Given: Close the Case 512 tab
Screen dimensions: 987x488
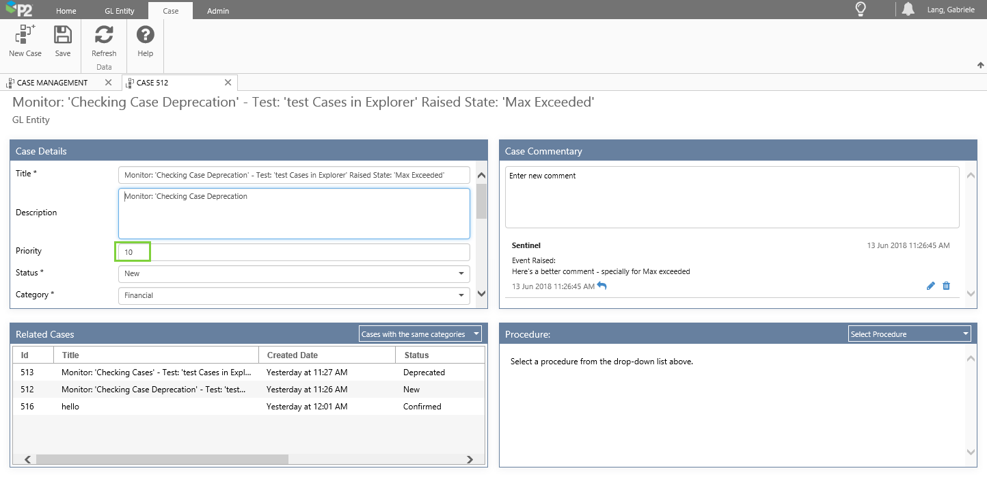Looking at the screenshot, I should tap(228, 83).
